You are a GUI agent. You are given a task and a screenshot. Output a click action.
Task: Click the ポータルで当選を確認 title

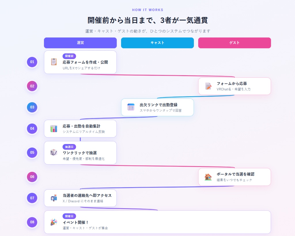pyautogui.click(x=236, y=174)
